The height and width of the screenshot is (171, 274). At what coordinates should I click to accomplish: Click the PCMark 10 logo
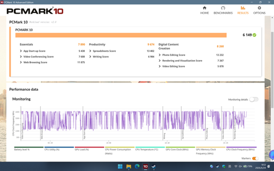(x=35, y=11)
